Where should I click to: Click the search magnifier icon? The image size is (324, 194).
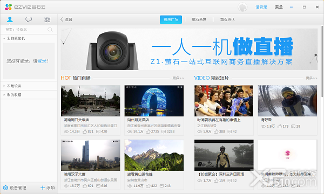(50, 30)
